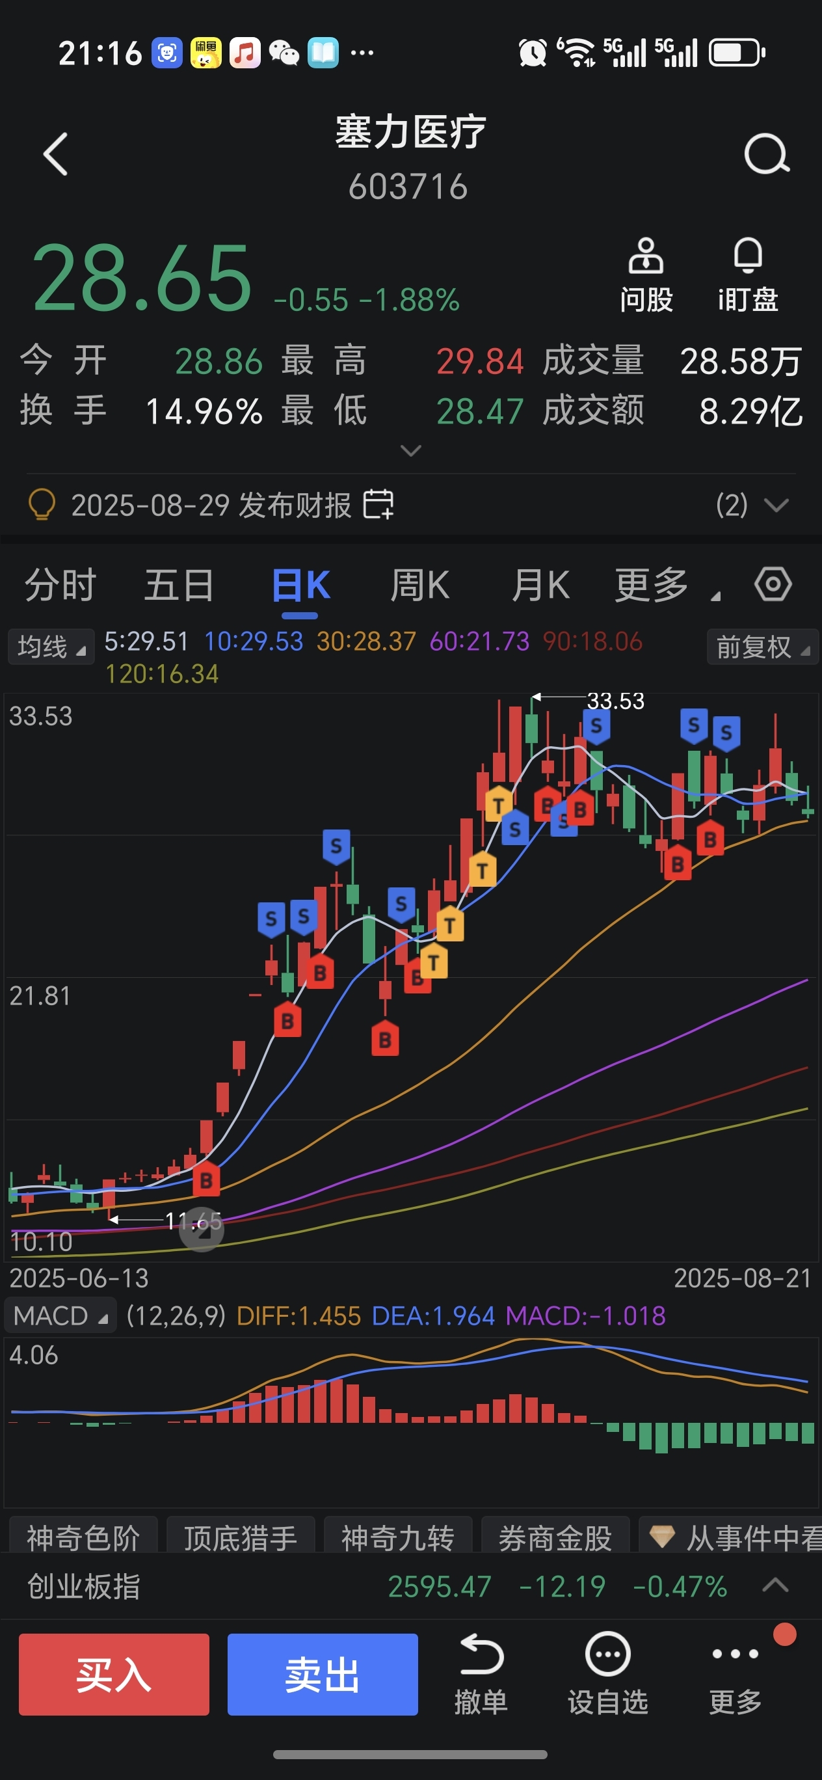
Task: Tap the 卖出 sell button
Action: [x=323, y=1674]
